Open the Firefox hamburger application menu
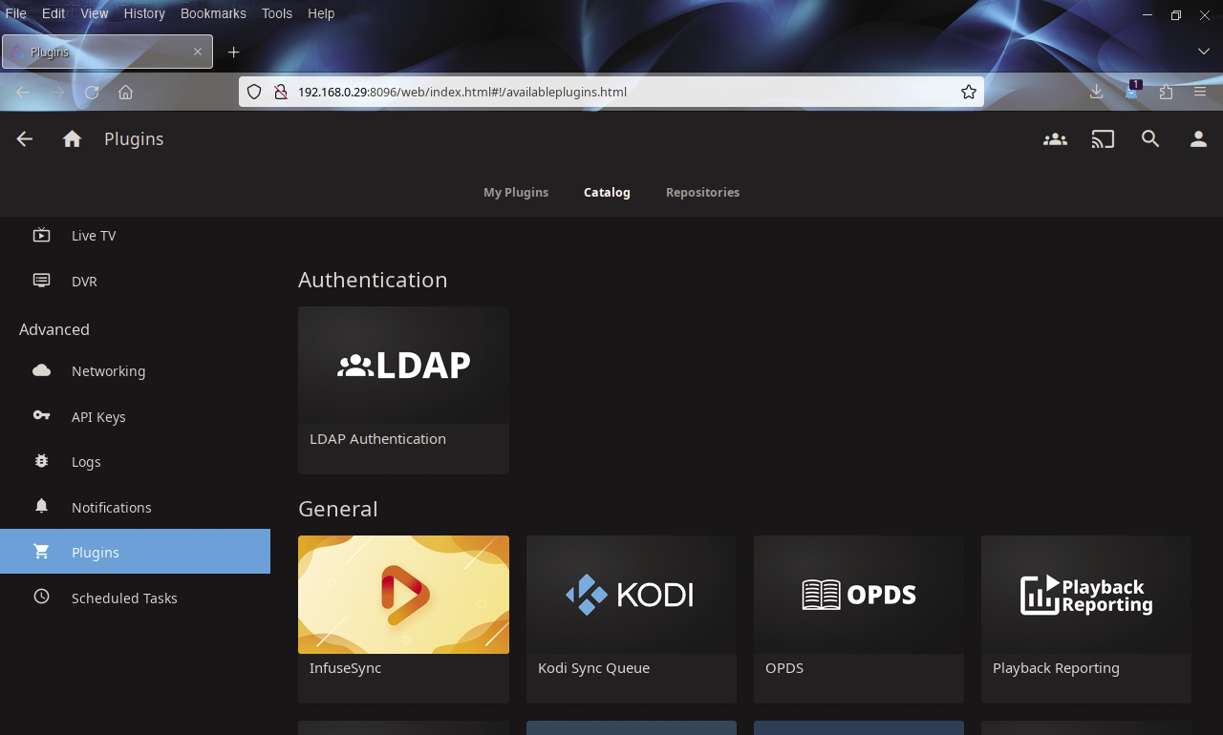 (x=1200, y=92)
